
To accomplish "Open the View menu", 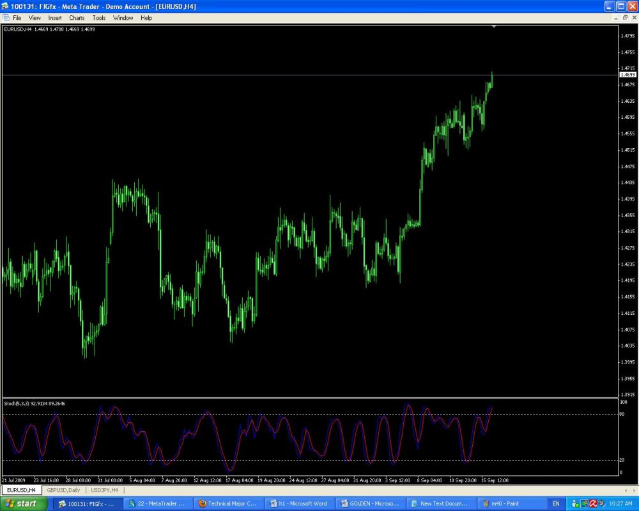I will tap(35, 18).
